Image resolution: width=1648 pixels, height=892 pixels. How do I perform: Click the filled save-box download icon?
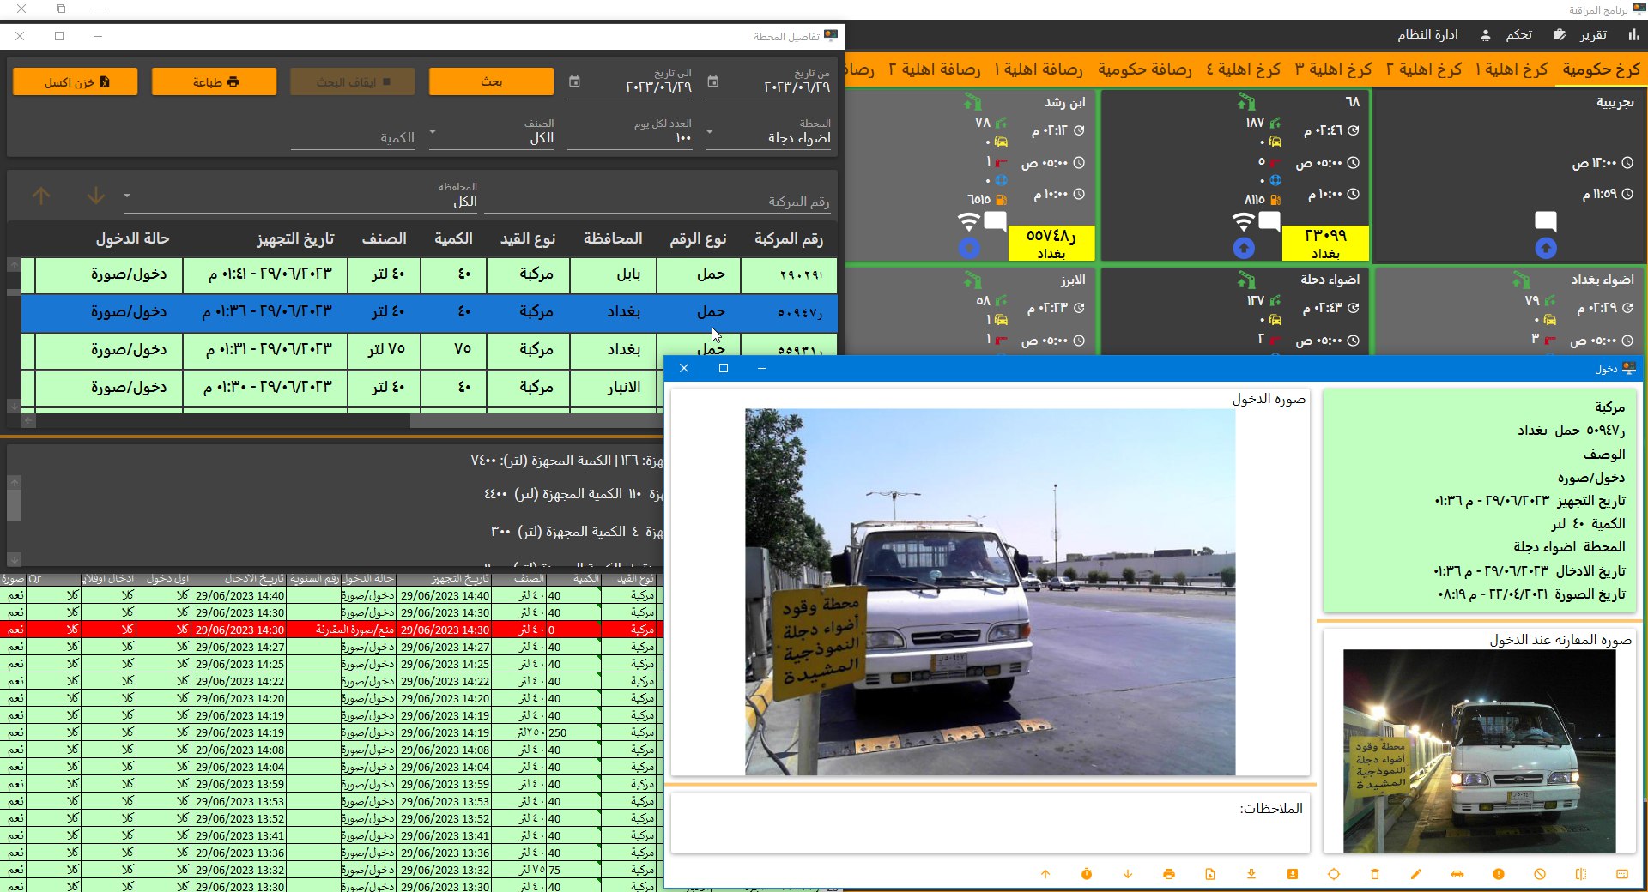(x=1292, y=874)
